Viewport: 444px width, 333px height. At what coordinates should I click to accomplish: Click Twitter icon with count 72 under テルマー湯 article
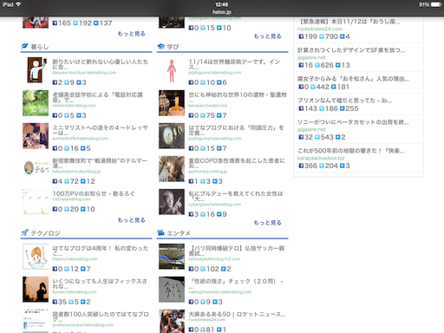(67, 181)
